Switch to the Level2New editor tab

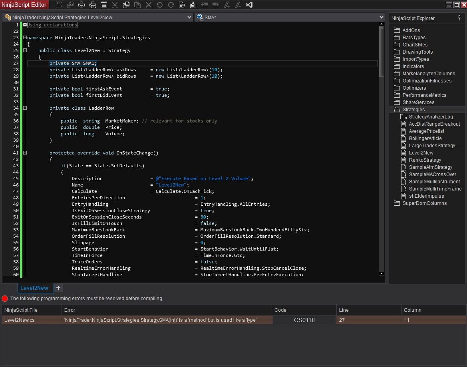[x=34, y=288]
